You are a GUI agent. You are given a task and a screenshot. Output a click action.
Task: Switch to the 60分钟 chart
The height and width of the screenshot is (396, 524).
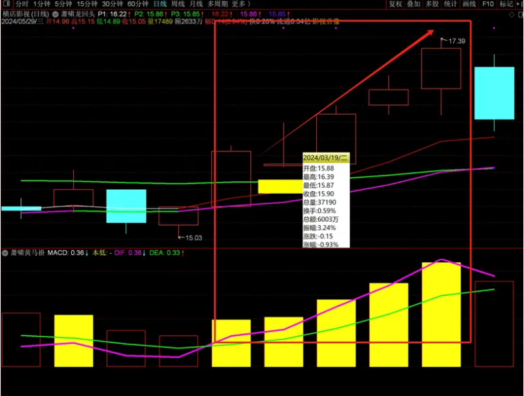[139, 4]
